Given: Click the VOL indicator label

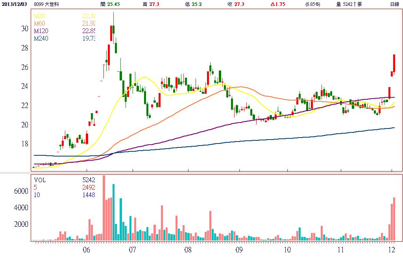Looking at the screenshot, I should click(x=40, y=180).
